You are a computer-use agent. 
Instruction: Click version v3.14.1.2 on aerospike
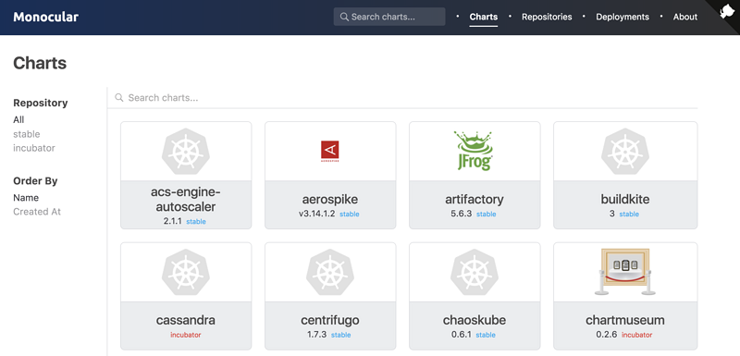[x=316, y=214]
